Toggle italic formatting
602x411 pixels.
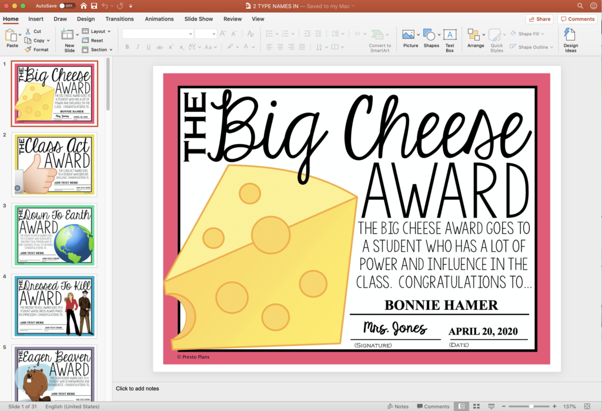click(138, 47)
